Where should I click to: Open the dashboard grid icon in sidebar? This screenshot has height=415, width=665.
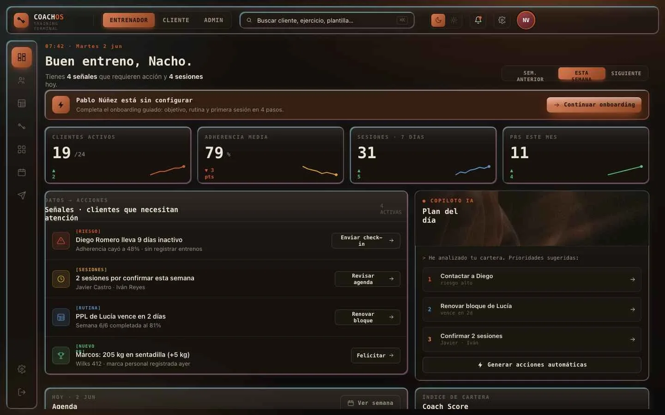[x=22, y=57]
